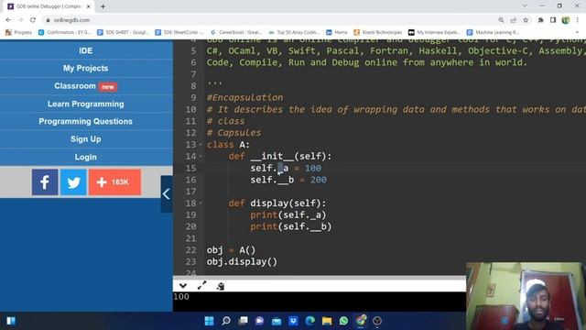Show more bookmarks with the overflow chevron
586x330 pixels.
pyautogui.click(x=578, y=33)
